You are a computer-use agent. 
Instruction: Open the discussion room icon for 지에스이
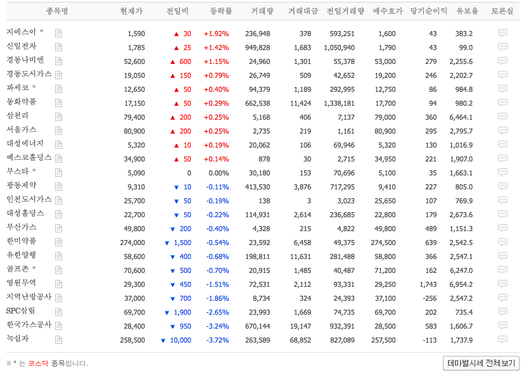502,33
